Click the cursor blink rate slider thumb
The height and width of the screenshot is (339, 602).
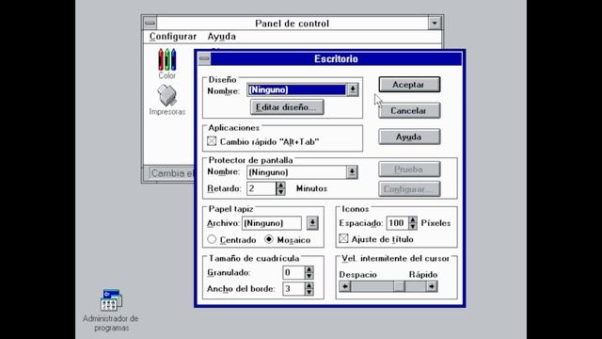pos(399,286)
